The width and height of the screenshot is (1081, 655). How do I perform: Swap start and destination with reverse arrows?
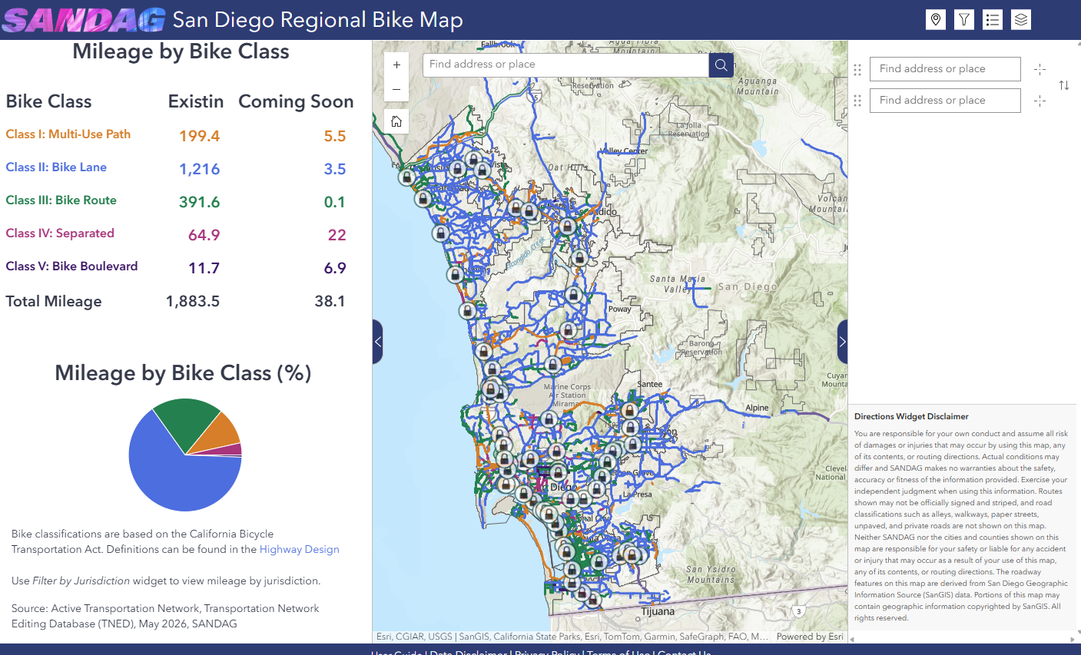pos(1064,85)
